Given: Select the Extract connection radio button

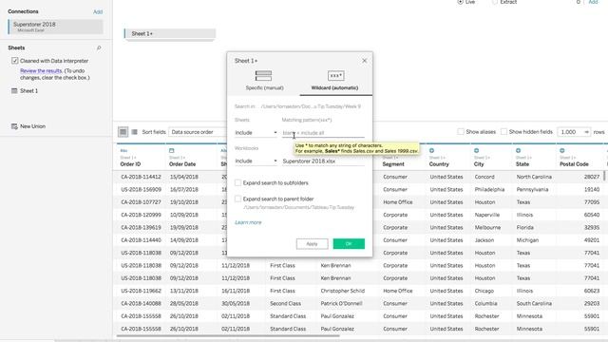Looking at the screenshot, I should (495, 2).
